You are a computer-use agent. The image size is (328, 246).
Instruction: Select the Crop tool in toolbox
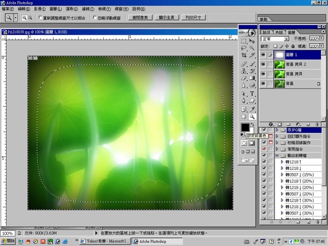244,56
